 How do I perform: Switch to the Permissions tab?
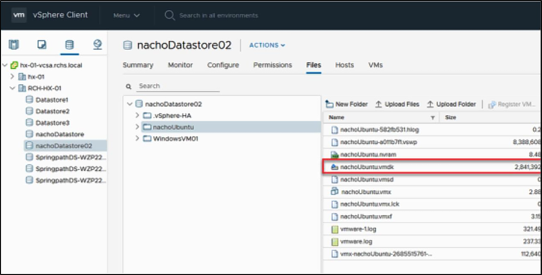tap(272, 65)
